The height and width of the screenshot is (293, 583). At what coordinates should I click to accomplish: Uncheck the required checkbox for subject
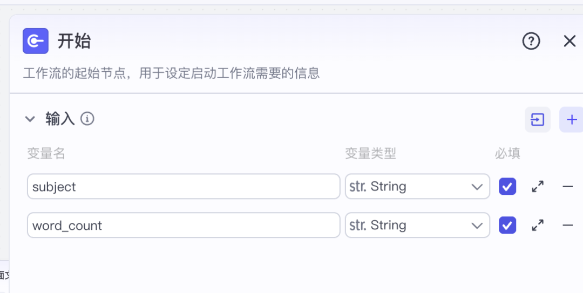[x=507, y=187]
